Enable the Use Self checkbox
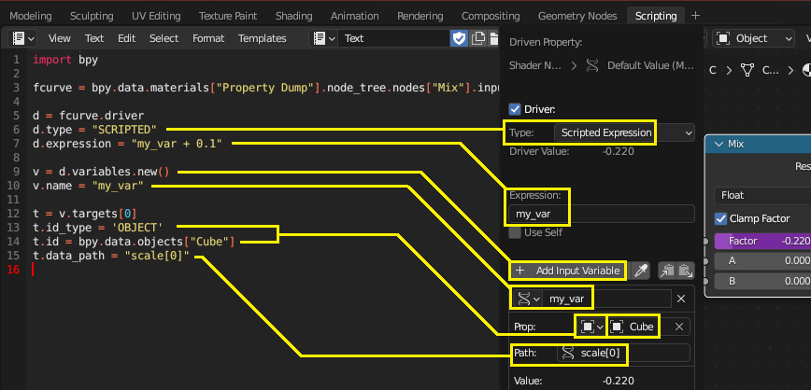This screenshot has height=390, width=811. tap(515, 232)
